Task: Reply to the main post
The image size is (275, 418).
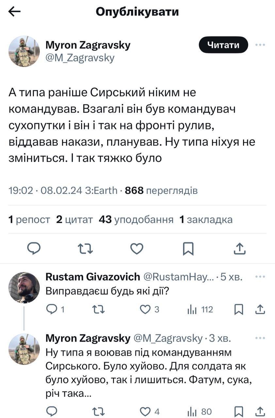Action: click(34, 249)
